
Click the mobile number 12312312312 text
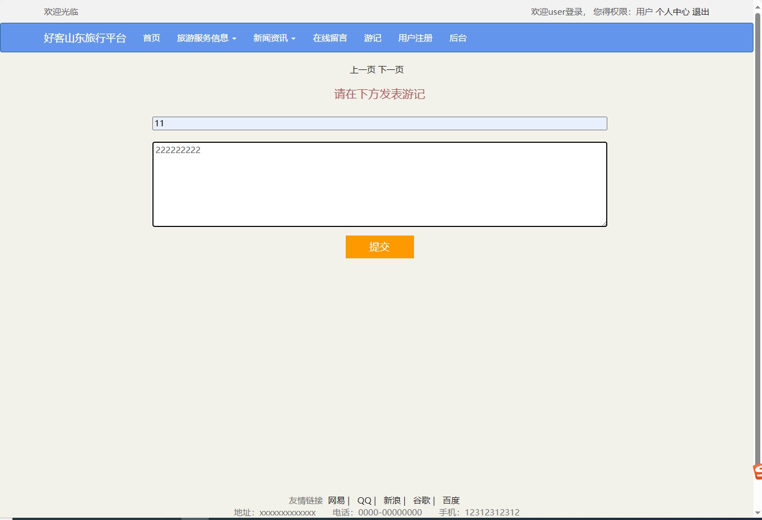[x=492, y=513]
